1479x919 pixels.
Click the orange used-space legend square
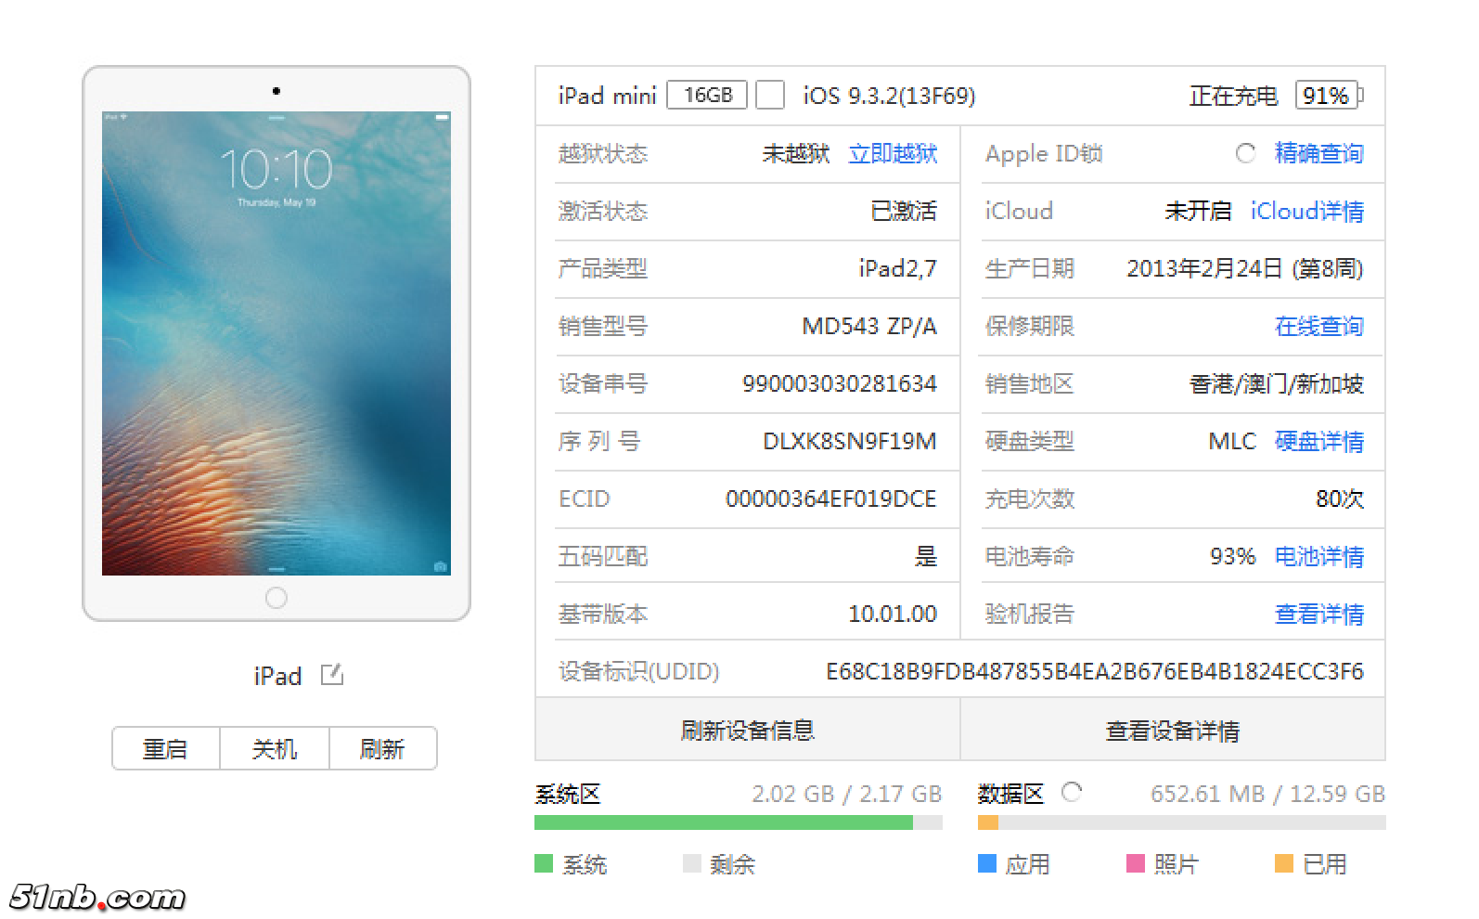click(1283, 863)
